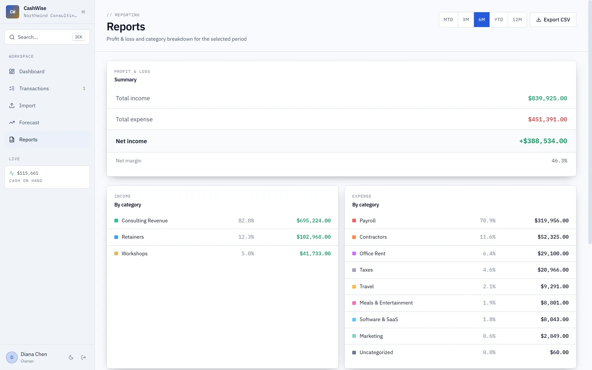Click the Software & SaaS blue swatch
The width and height of the screenshot is (592, 370).
click(354, 320)
